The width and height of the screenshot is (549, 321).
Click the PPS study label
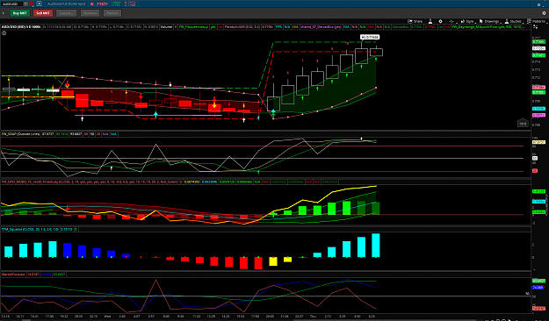click(278, 26)
